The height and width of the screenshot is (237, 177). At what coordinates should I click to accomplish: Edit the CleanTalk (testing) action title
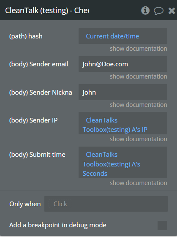click(47, 11)
